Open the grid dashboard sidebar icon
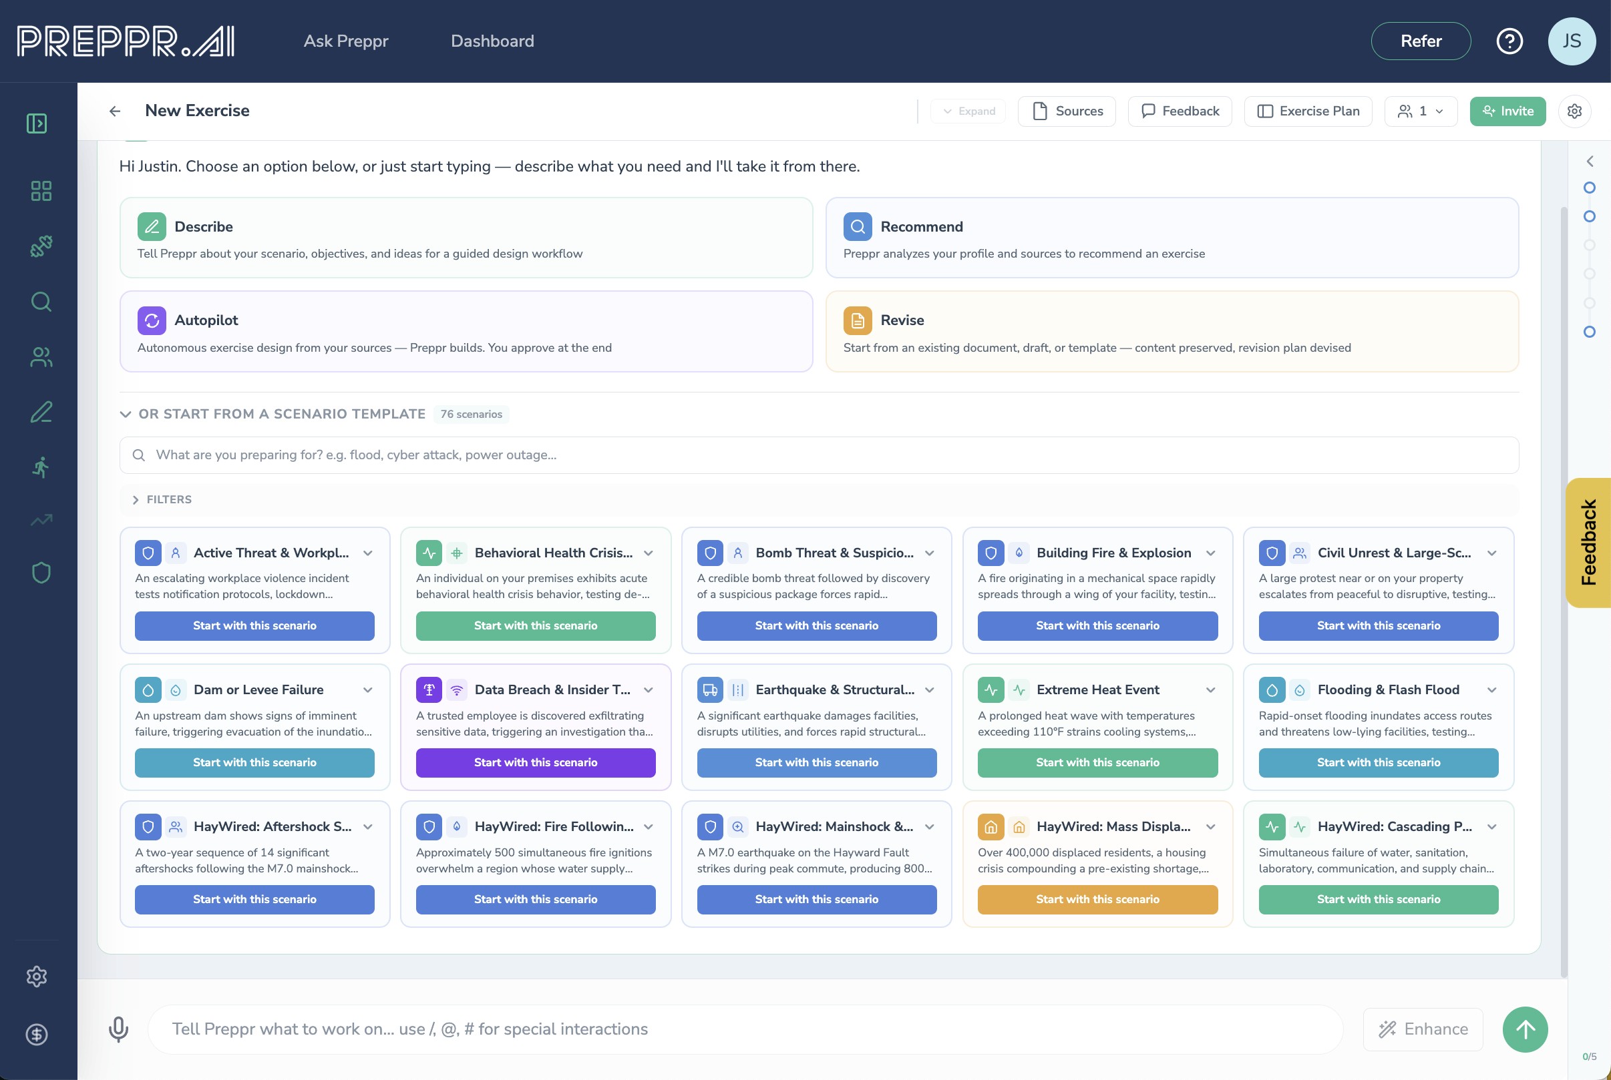Image resolution: width=1611 pixels, height=1080 pixels. coord(41,191)
